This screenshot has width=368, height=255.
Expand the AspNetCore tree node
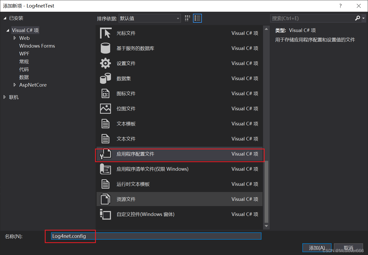(15, 85)
